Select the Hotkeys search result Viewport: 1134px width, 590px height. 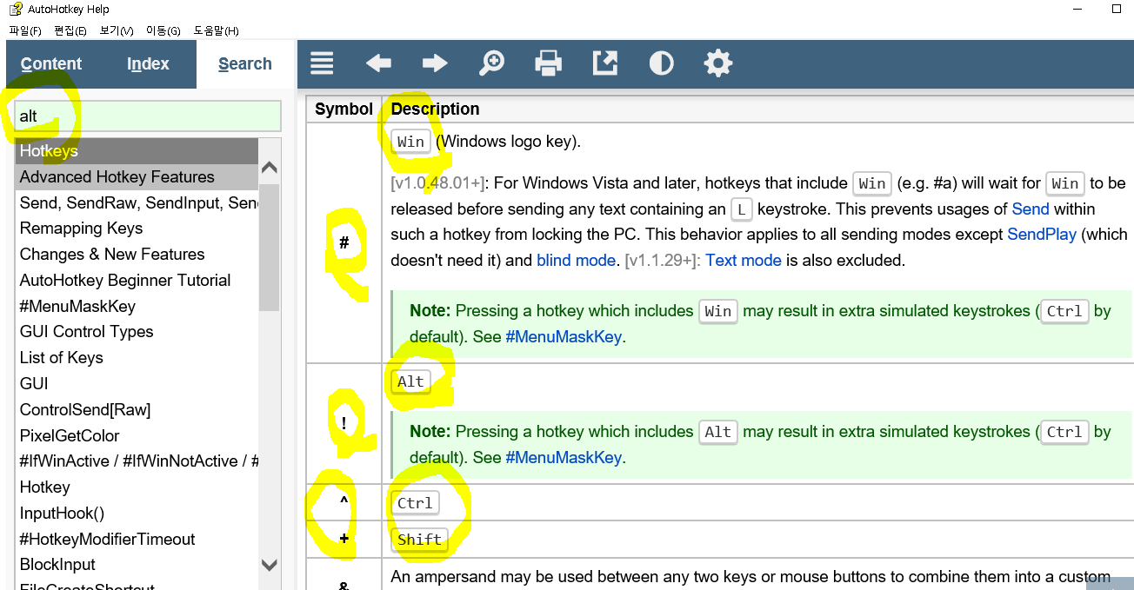coord(137,151)
